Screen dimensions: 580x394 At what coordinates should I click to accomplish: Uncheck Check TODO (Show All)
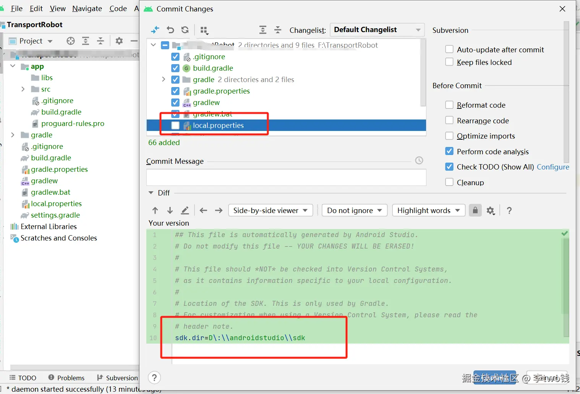tap(449, 166)
